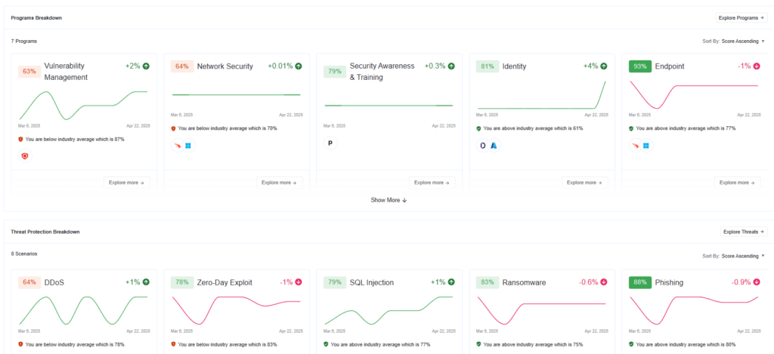Click the 88% score badge for Phishing
The width and height of the screenshot is (774, 354).
point(640,282)
